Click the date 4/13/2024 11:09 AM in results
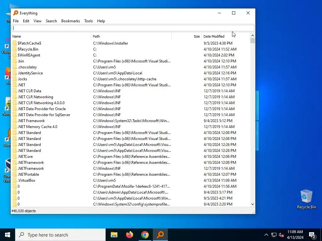Viewport: 322px width, 241px height. click(x=220, y=180)
